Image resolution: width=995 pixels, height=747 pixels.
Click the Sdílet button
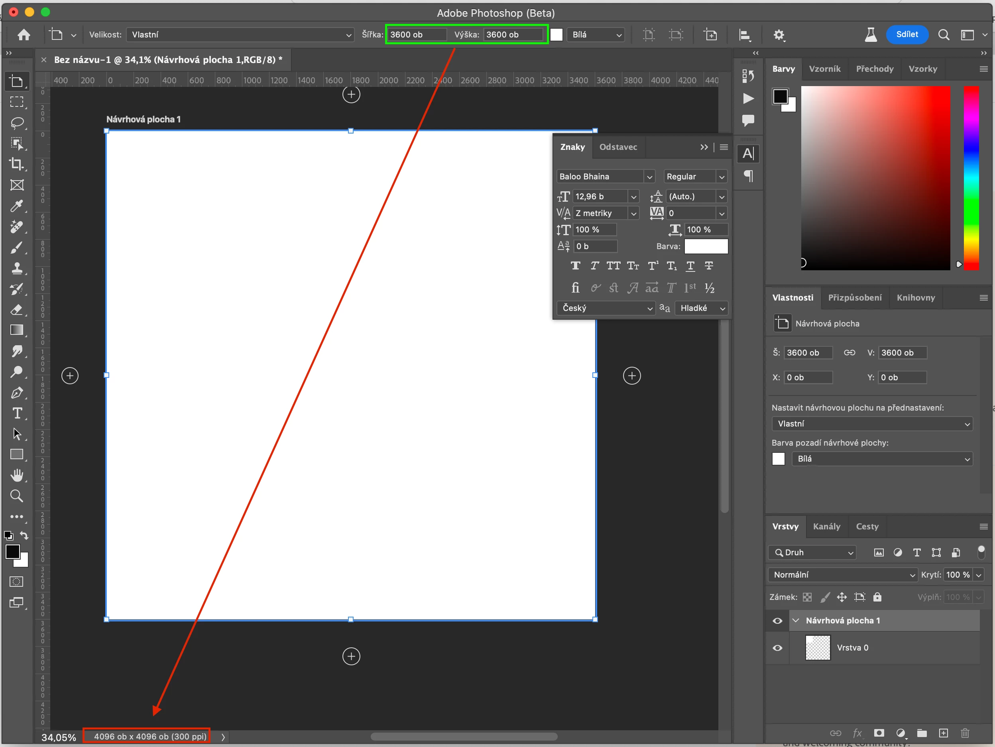click(x=907, y=35)
